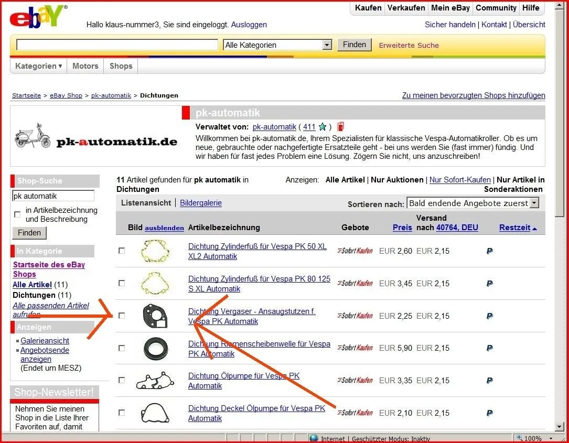The image size is (569, 443).
Task: Click the Restzeit sort arrow column header
Action: [x=518, y=228]
